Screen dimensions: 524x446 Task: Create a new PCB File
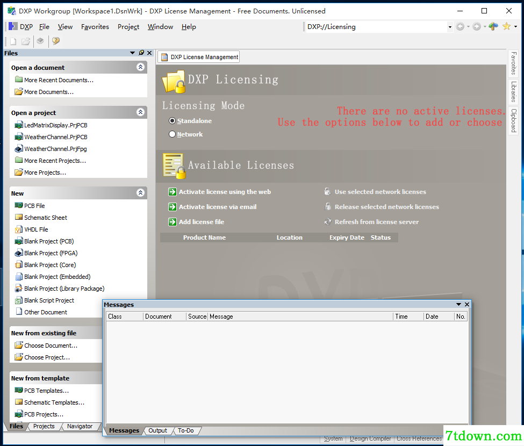click(34, 206)
